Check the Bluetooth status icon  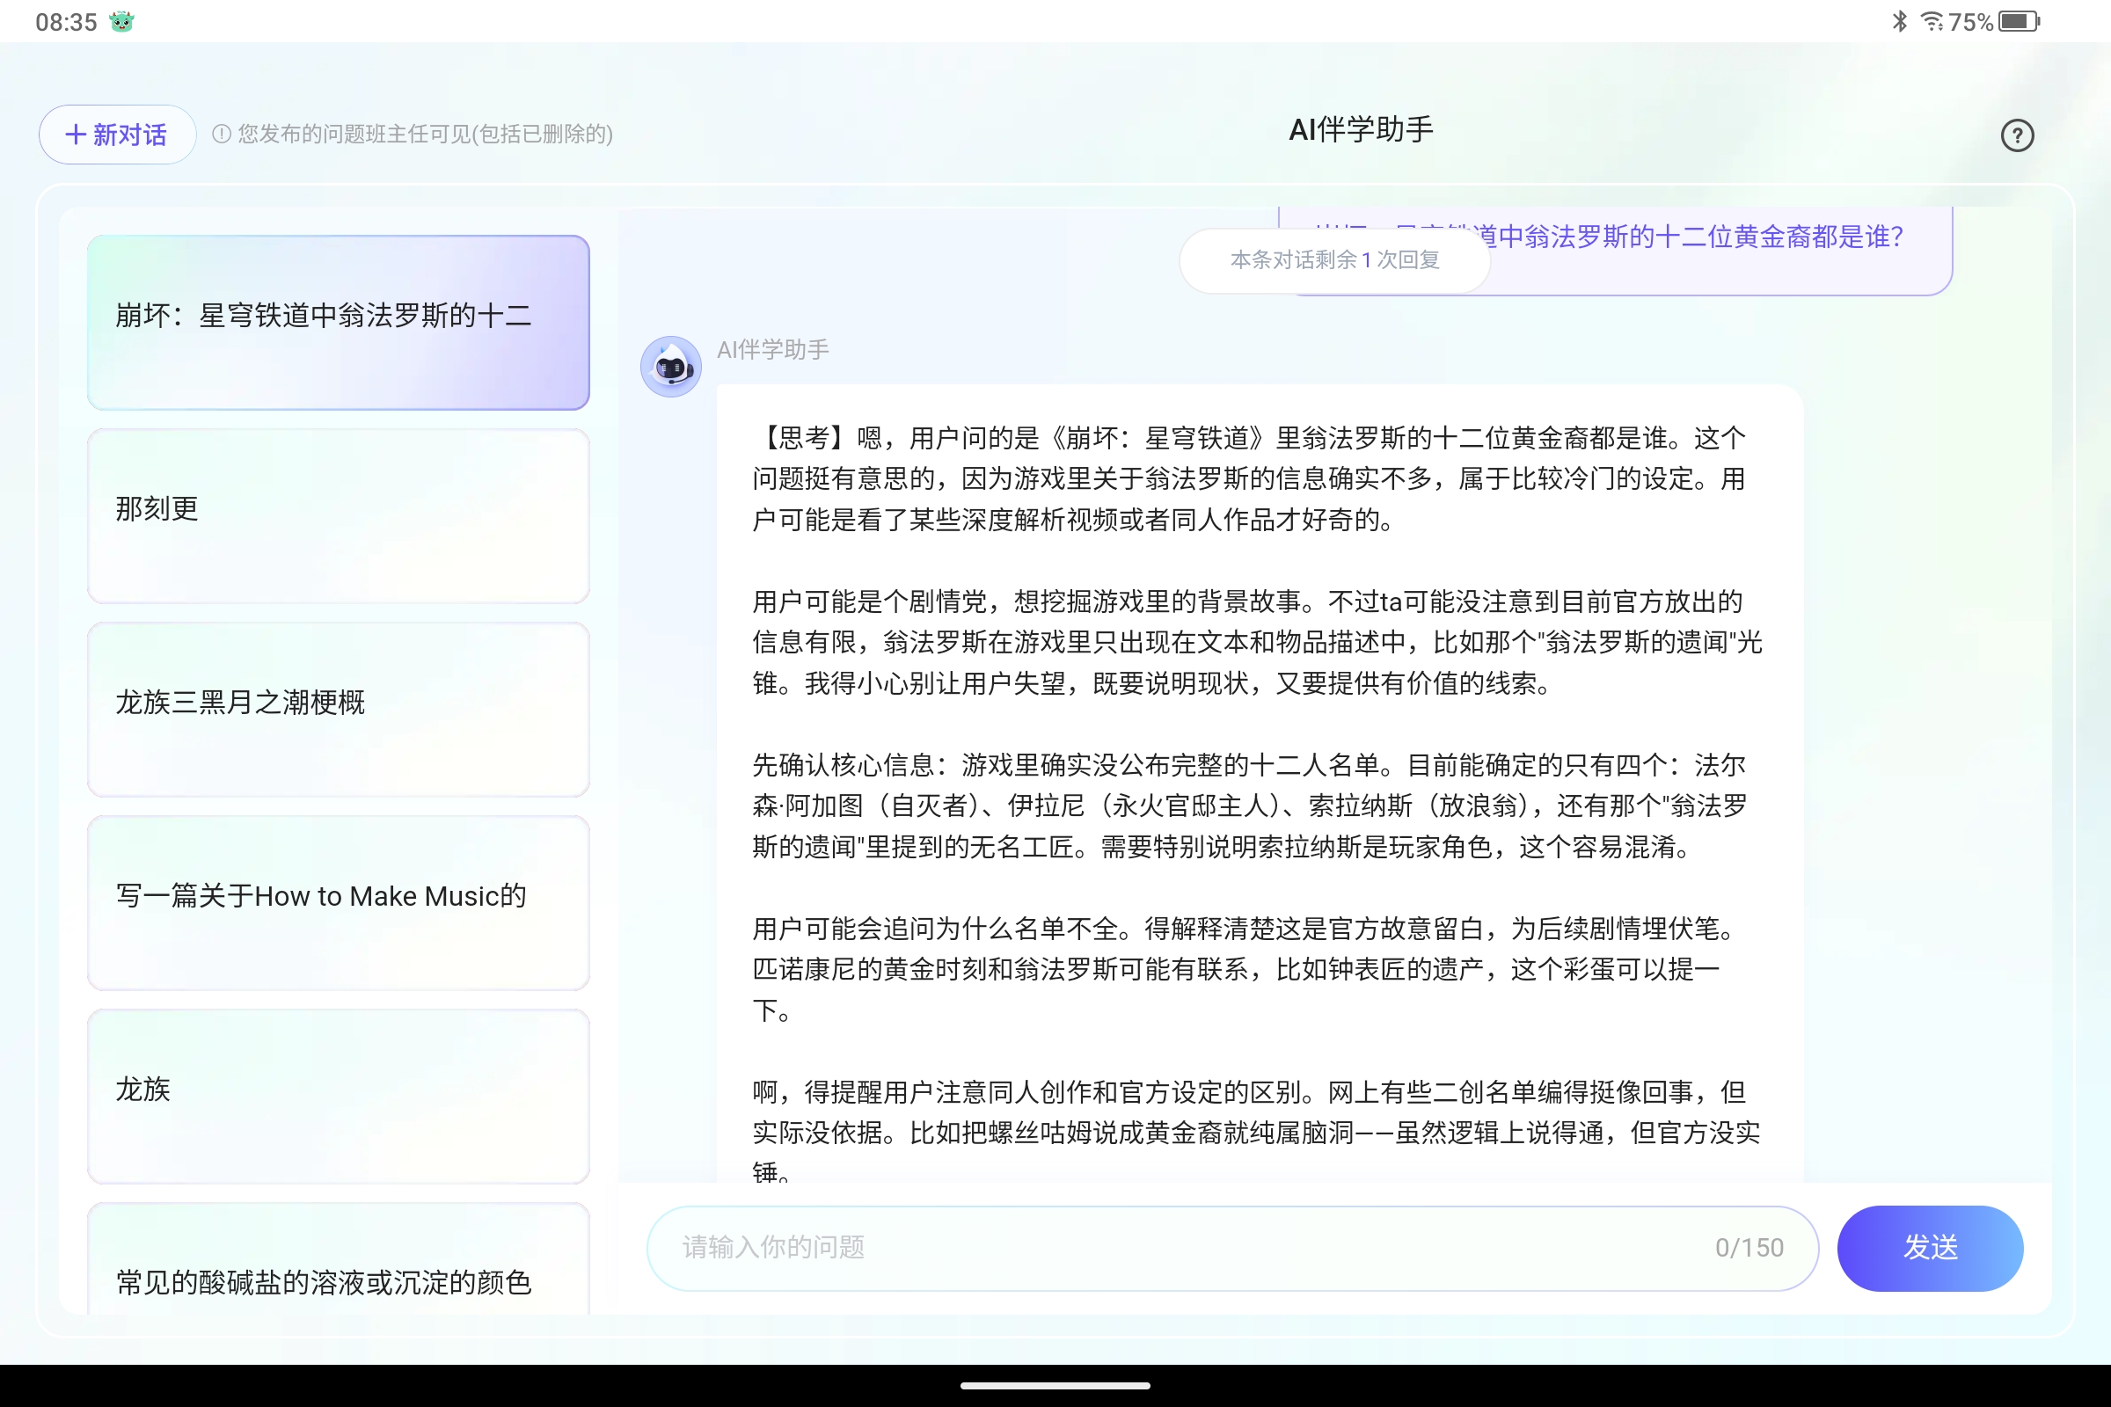pyautogui.click(x=1899, y=20)
